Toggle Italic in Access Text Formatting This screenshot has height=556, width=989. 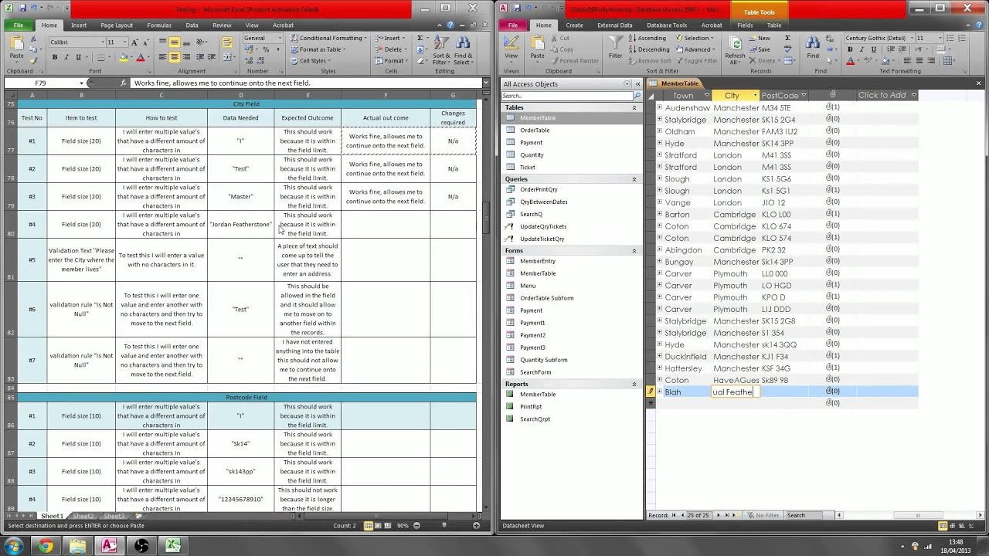point(862,49)
